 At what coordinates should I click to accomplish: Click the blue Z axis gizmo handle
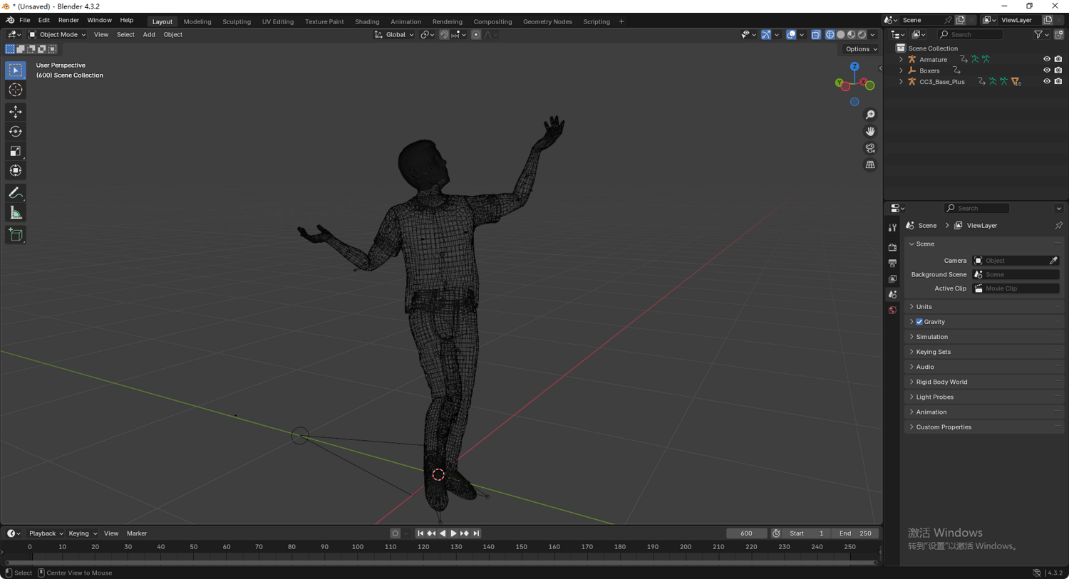point(854,66)
